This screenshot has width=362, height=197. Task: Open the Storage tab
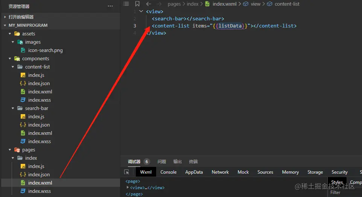coord(315,172)
